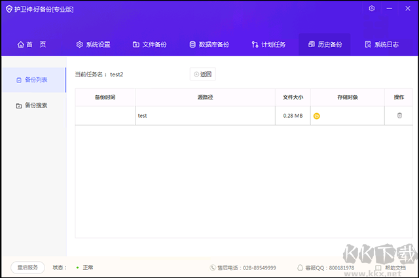This screenshot has width=419, height=278.
Task: Minimize the window
Action: click(390, 9)
